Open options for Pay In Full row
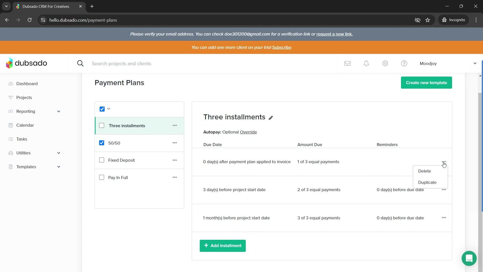483x272 pixels. click(175, 177)
